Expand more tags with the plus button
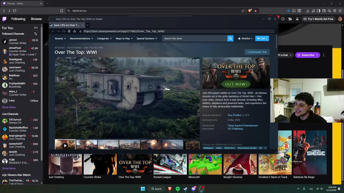Image resolution: width=344 pixels, height=193 pixels. tap(265, 148)
